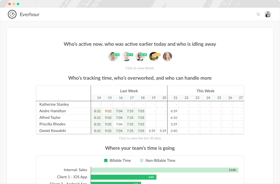Click the Client 1 - iOS App 64h bar
The image size is (280, 184).
(x=123, y=177)
